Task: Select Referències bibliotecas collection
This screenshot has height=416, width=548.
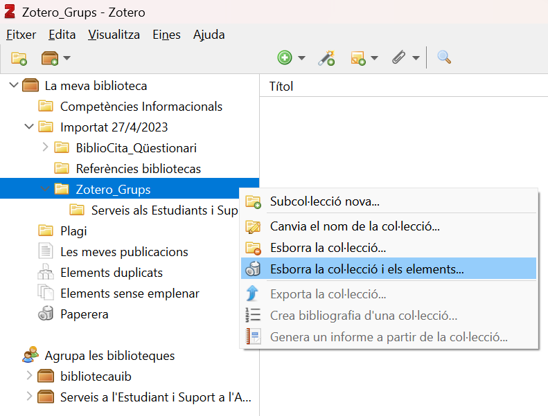Action: (x=139, y=169)
